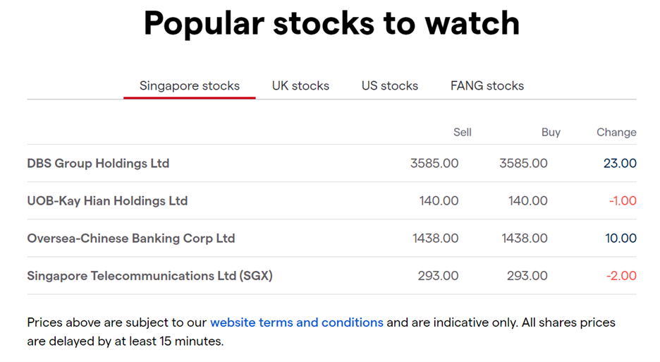Open Oversea-Chinese Banking Corp Ltd stock
Image resolution: width=660 pixels, height=362 pixels.
point(131,239)
